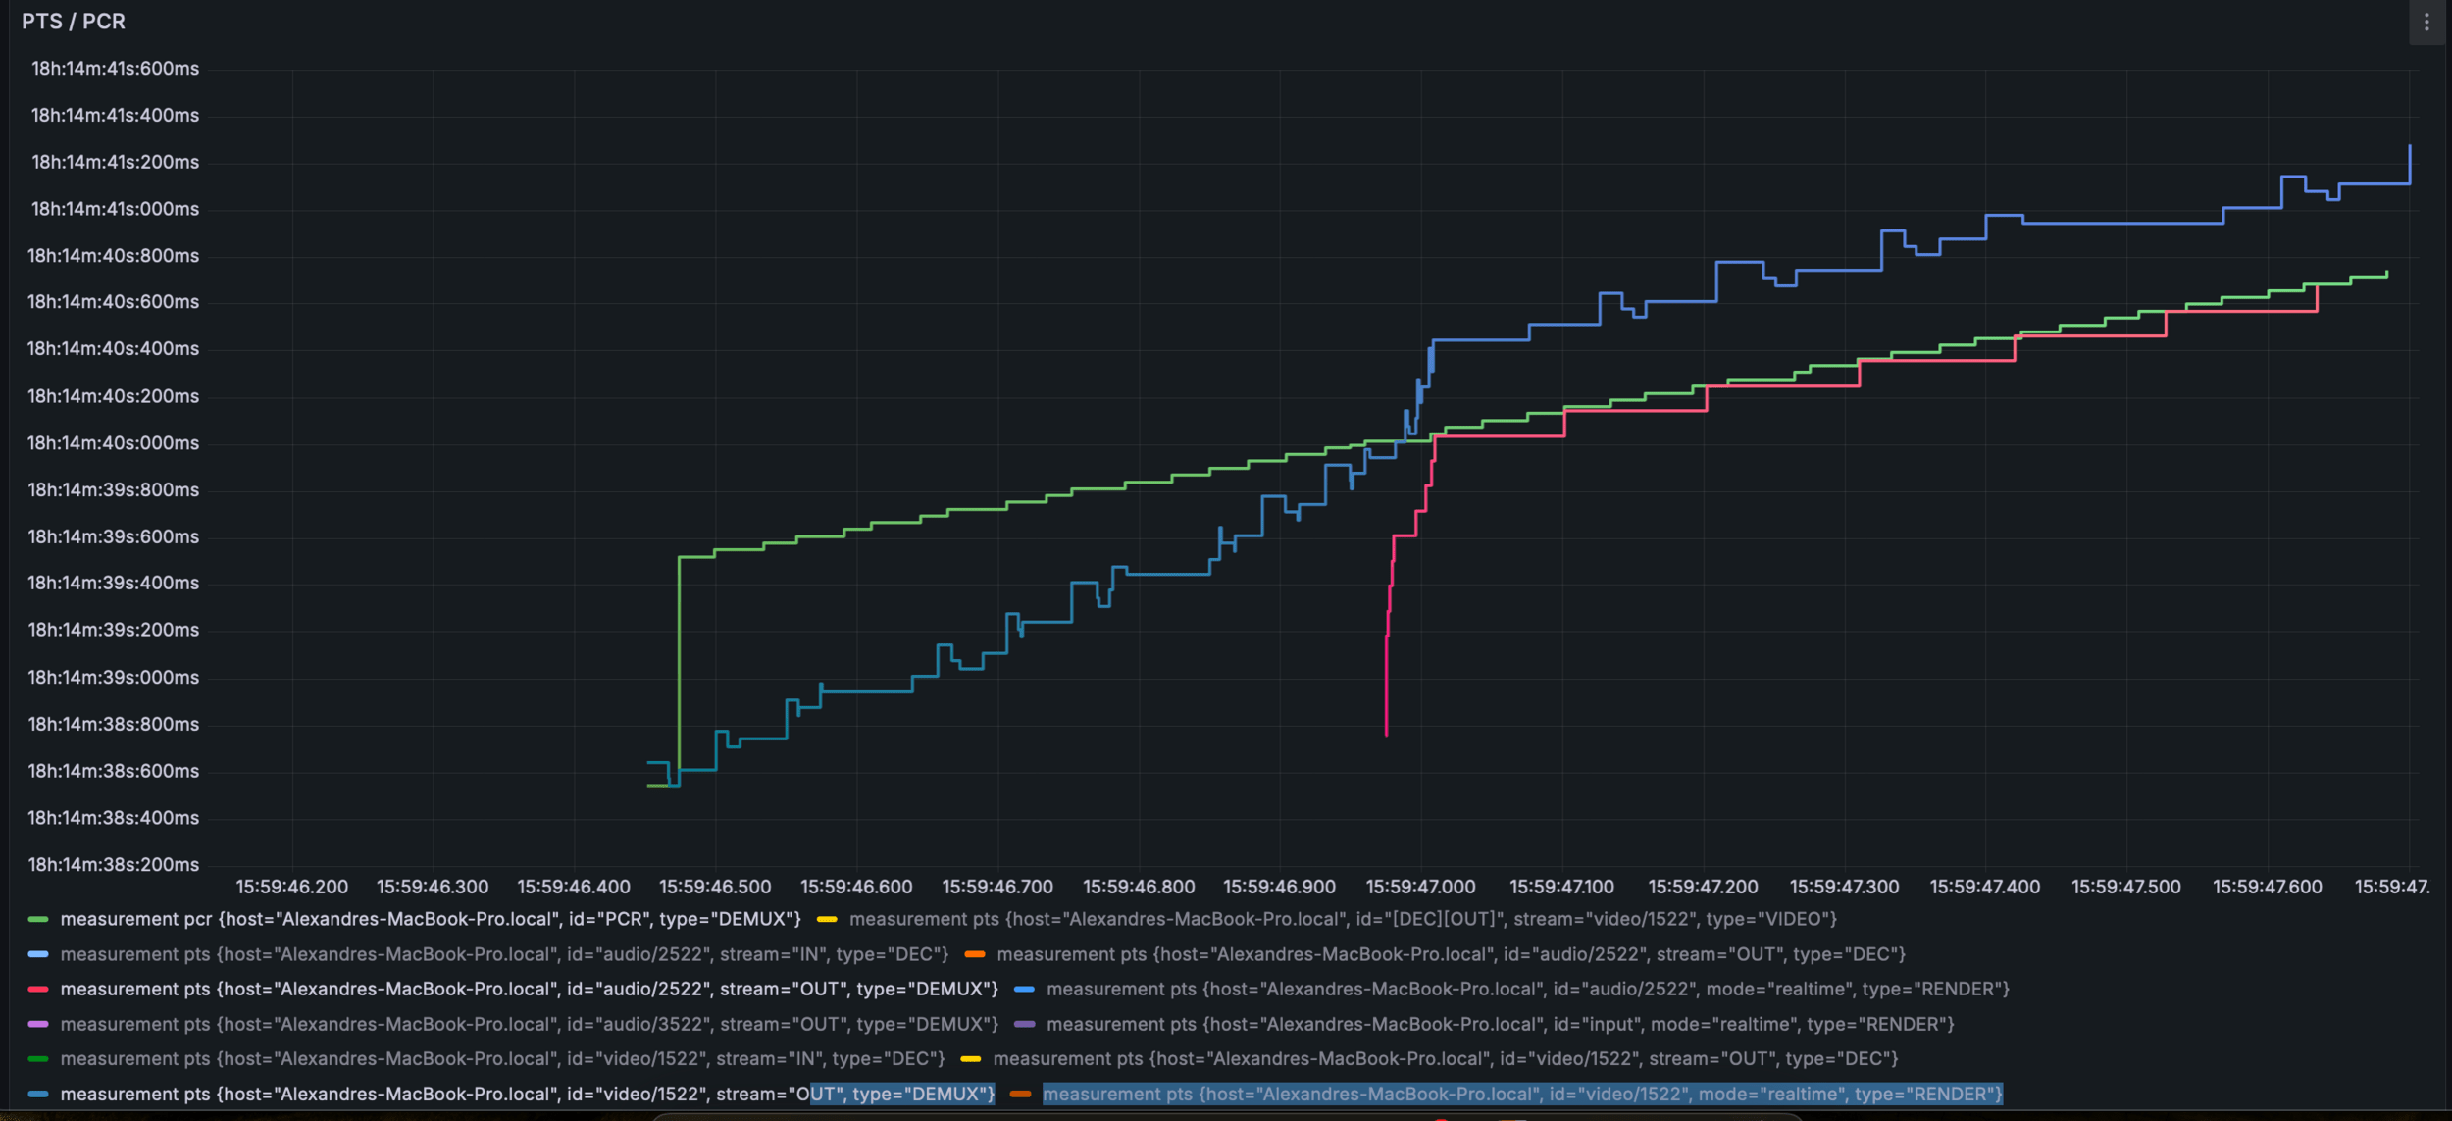The width and height of the screenshot is (2452, 1121).
Task: Toggle the pcr PCR DEMUX legend series
Action: (x=430, y=919)
